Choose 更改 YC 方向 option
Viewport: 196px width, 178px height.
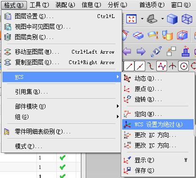point(158,145)
